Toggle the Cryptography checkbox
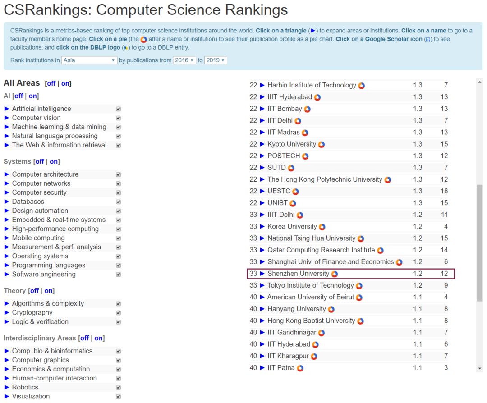The width and height of the screenshot is (487, 403). click(x=118, y=313)
